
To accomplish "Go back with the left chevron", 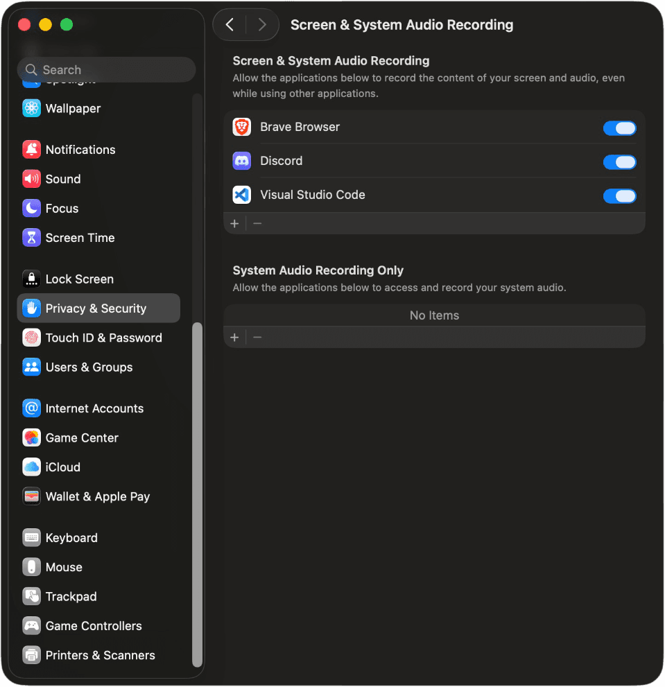I will (230, 24).
